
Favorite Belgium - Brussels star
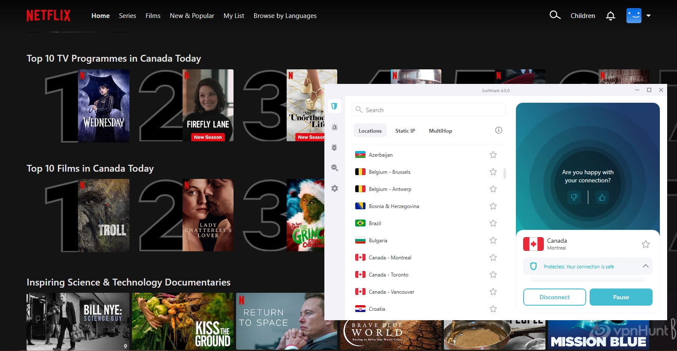(493, 172)
